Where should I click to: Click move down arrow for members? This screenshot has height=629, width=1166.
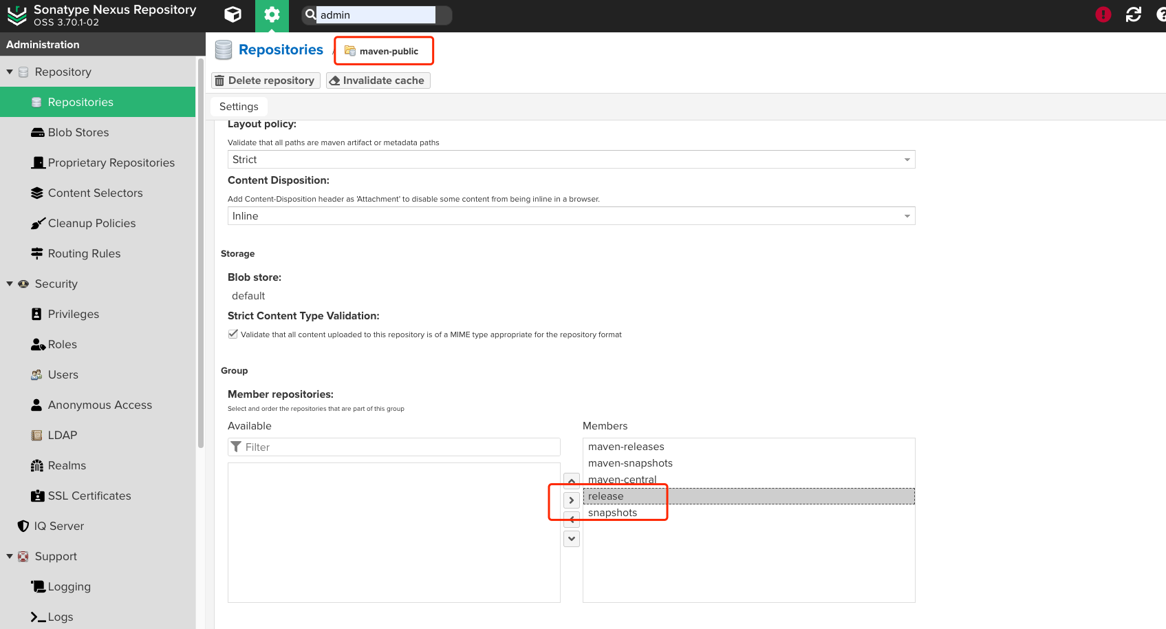click(572, 539)
